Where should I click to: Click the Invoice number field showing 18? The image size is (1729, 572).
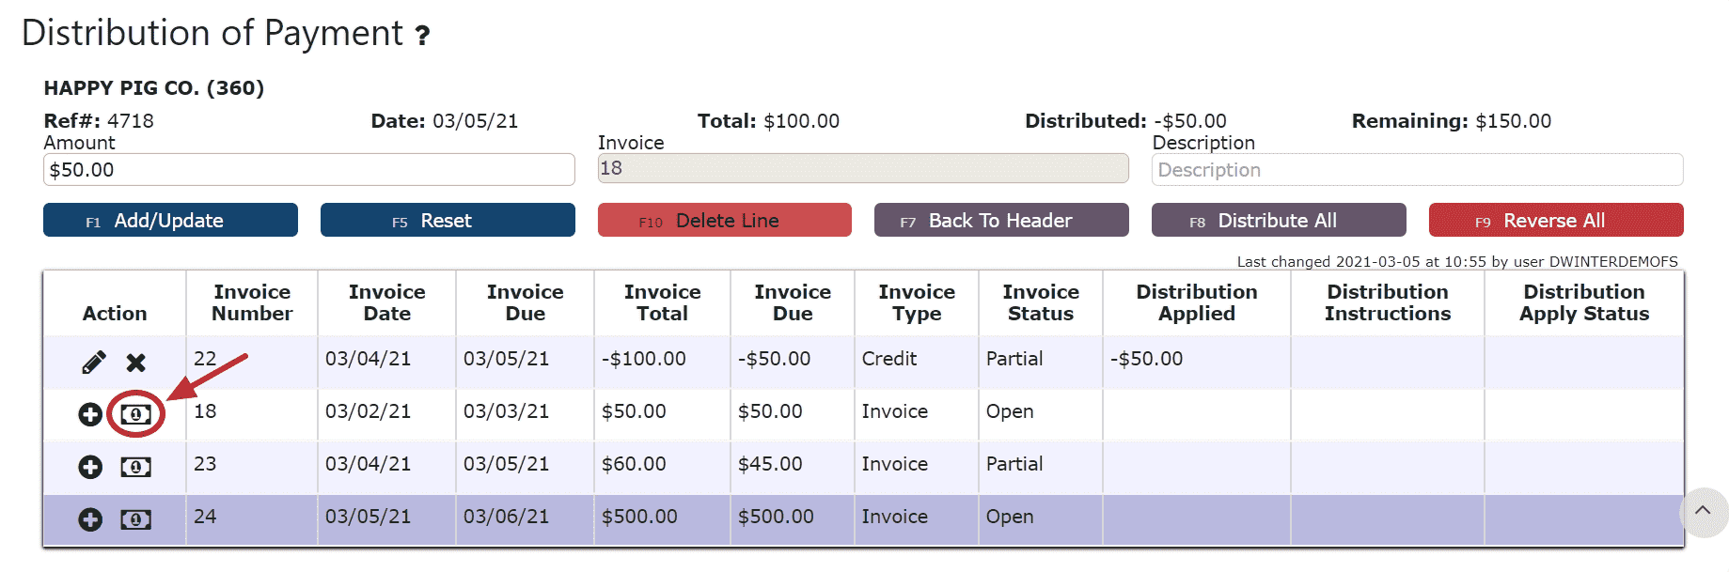(x=862, y=169)
